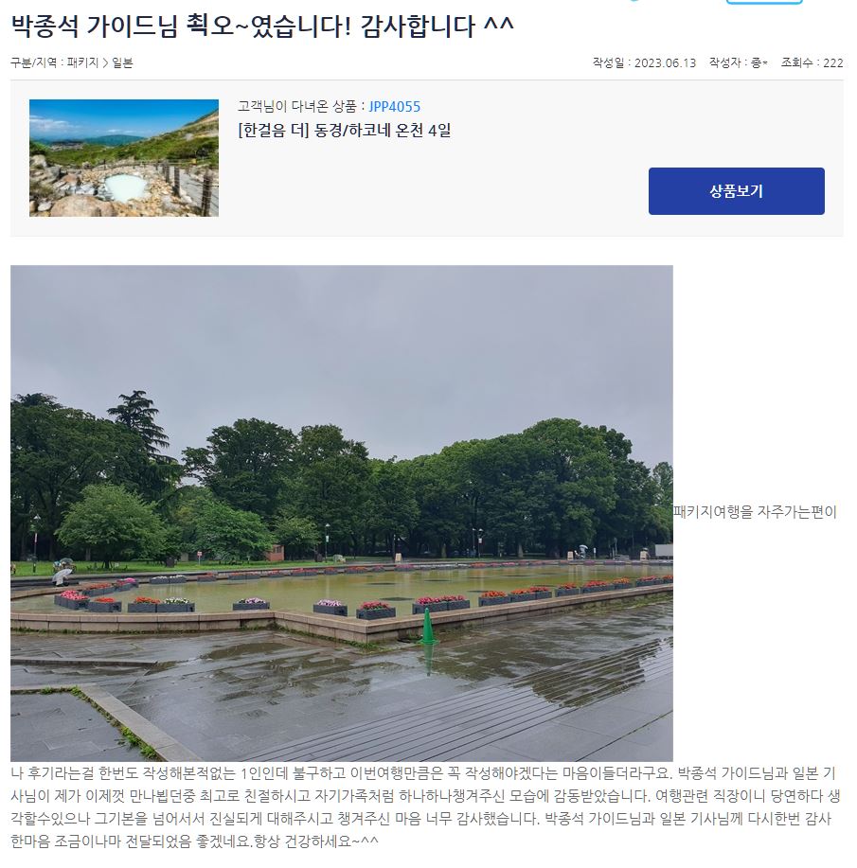Open the JPP4055 product code link
Viewport: 857px width, 868px height.
395,106
